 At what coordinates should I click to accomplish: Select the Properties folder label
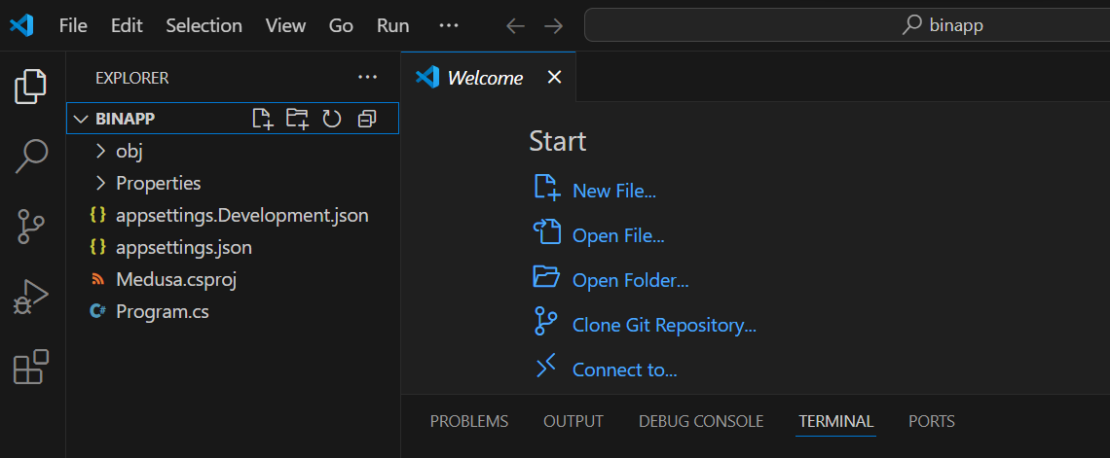(x=159, y=183)
